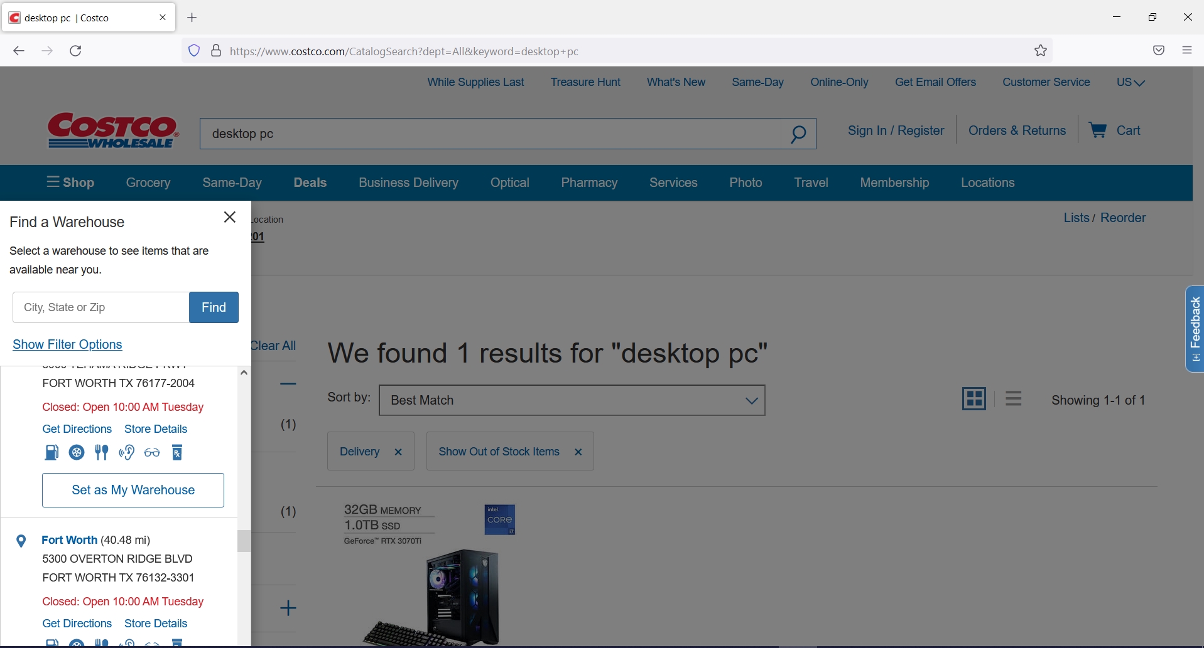Select the gas station amenity icon
Viewport: 1204px width, 648px height.
coord(52,452)
